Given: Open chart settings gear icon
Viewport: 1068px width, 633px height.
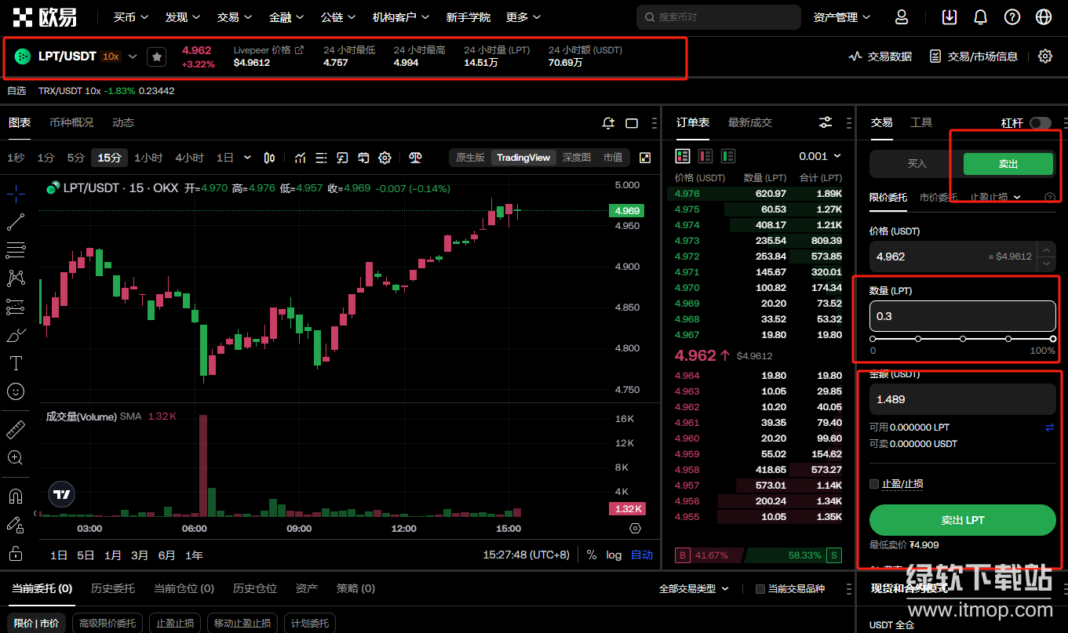Looking at the screenshot, I should tap(385, 158).
